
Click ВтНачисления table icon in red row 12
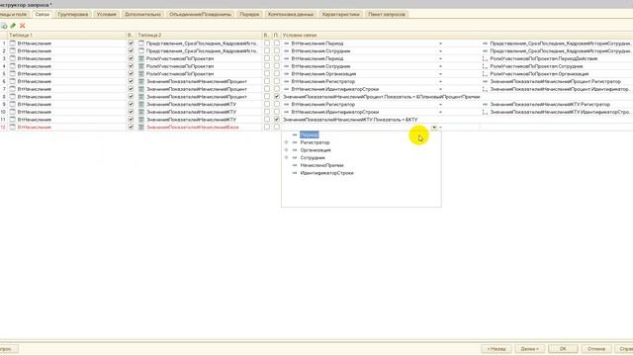point(13,128)
